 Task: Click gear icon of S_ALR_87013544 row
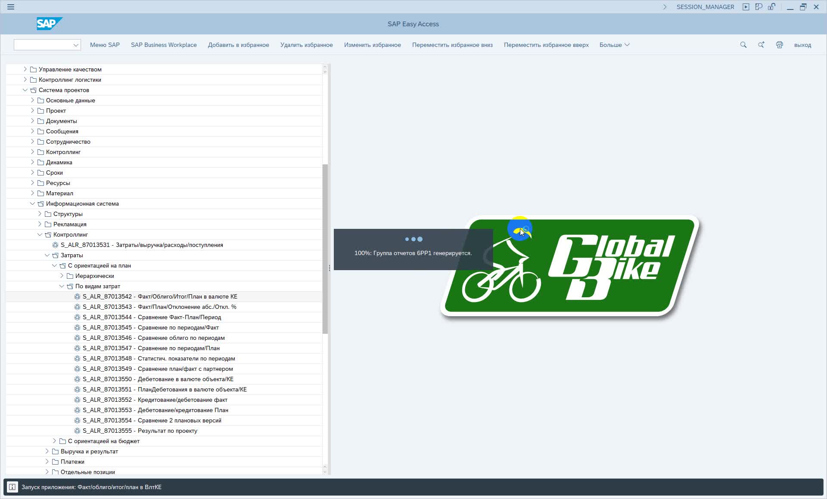point(78,317)
